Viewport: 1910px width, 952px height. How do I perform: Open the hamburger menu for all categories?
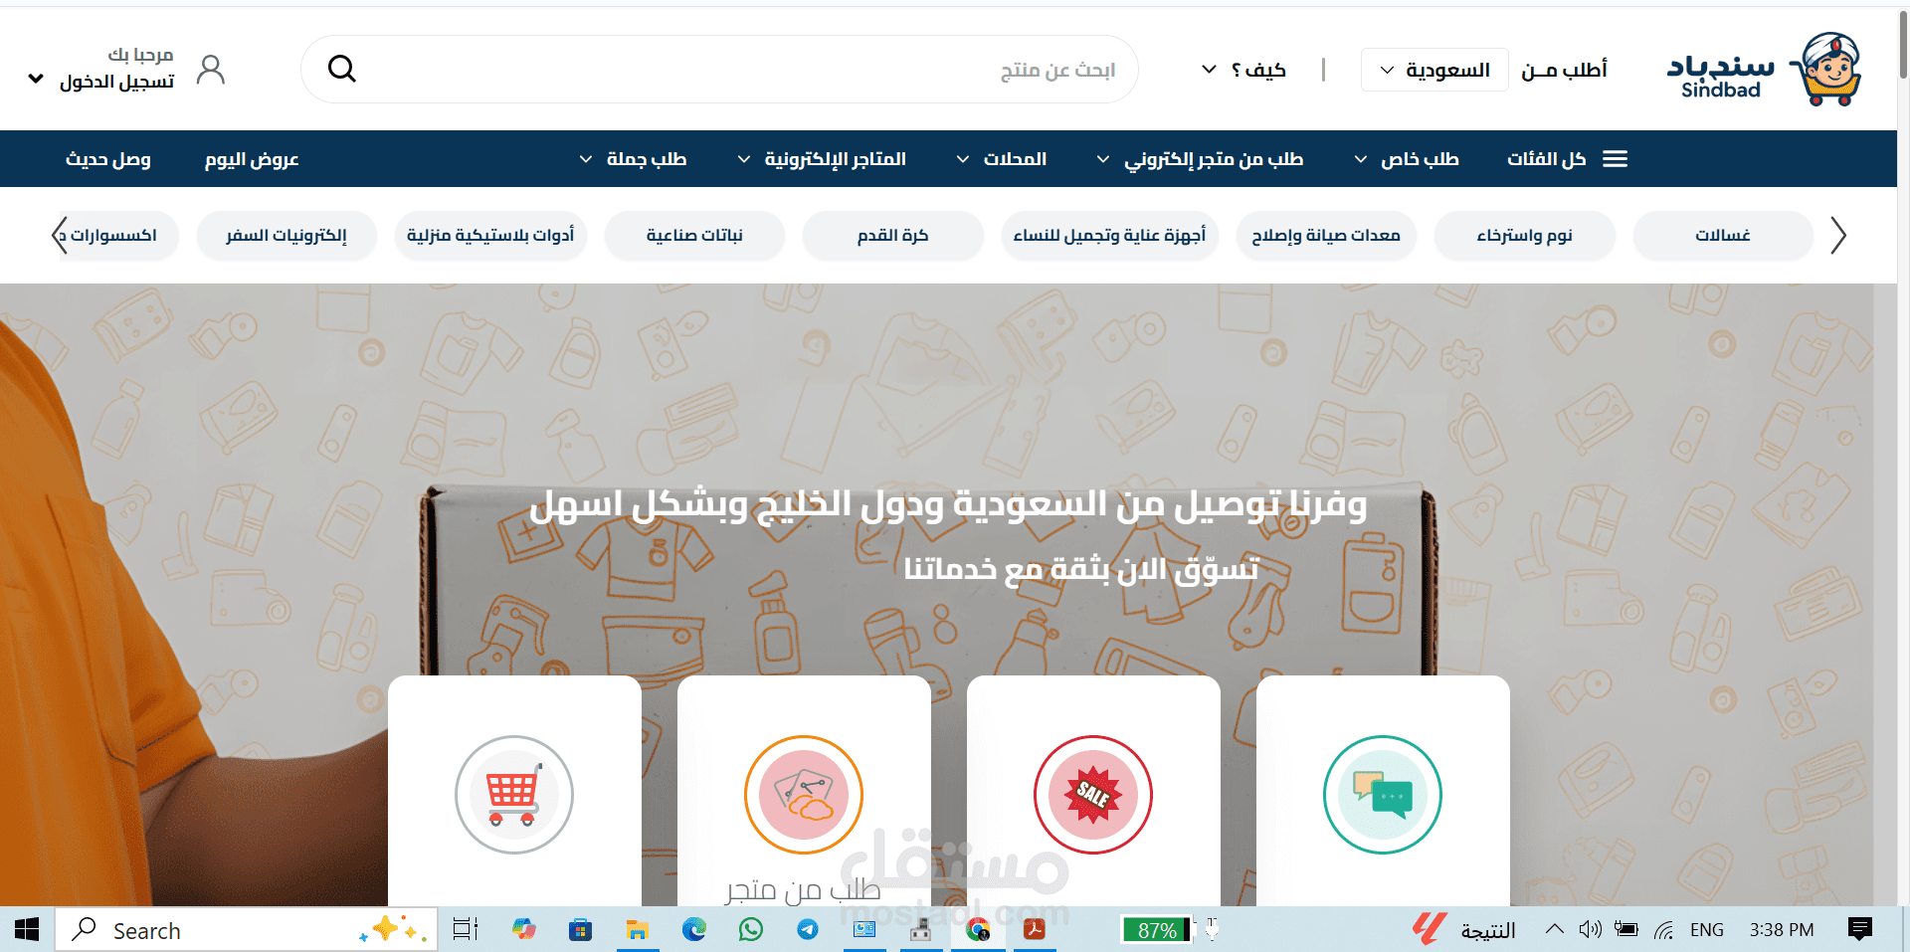pos(1616,159)
